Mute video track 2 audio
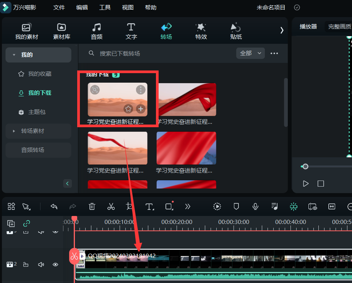Image resolution: width=352 pixels, height=283 pixels. pyautogui.click(x=41, y=265)
